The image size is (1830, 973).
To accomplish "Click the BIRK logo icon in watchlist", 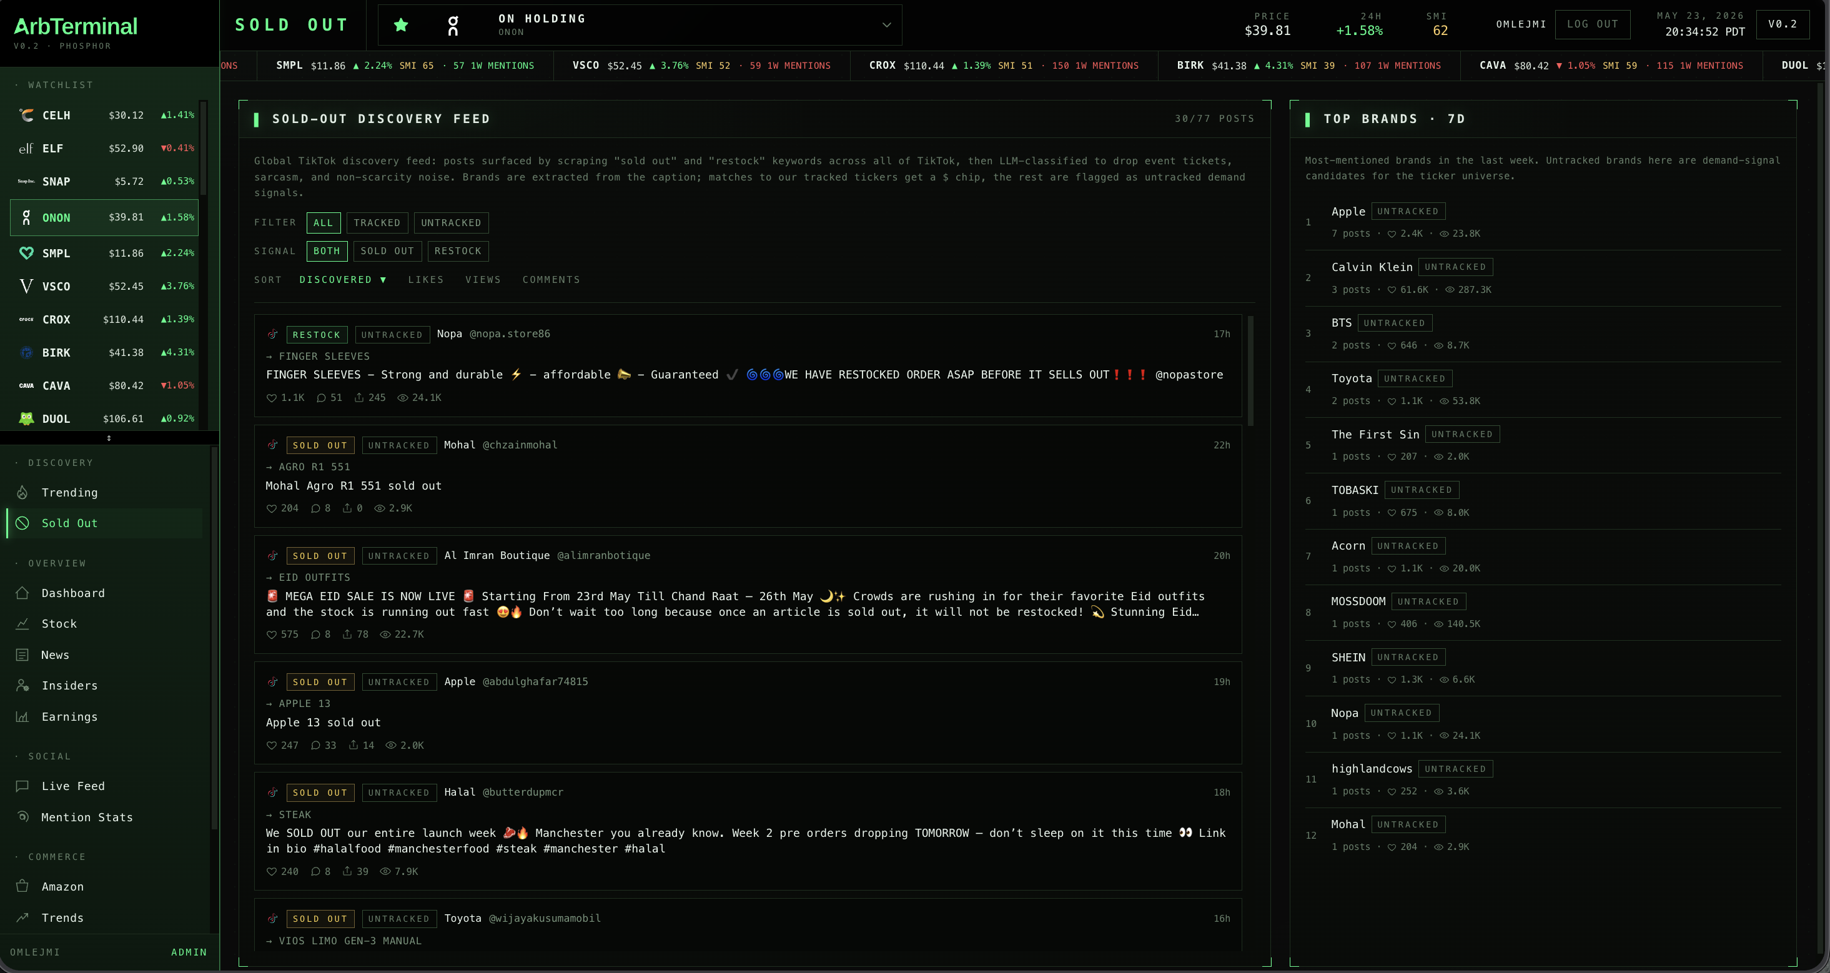I will [26, 352].
